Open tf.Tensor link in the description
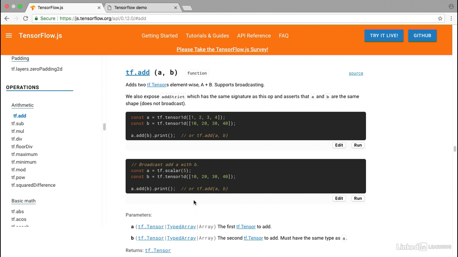 (x=157, y=85)
